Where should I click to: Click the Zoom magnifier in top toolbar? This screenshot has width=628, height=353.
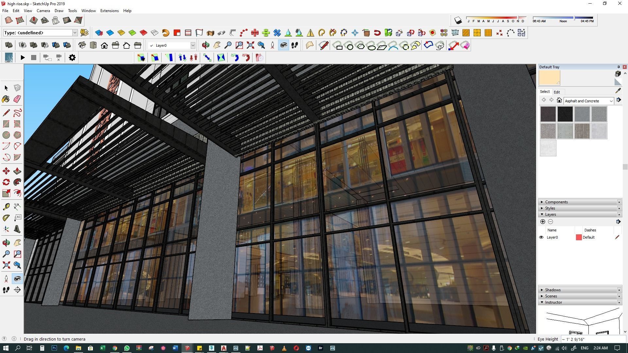pyautogui.click(x=228, y=45)
